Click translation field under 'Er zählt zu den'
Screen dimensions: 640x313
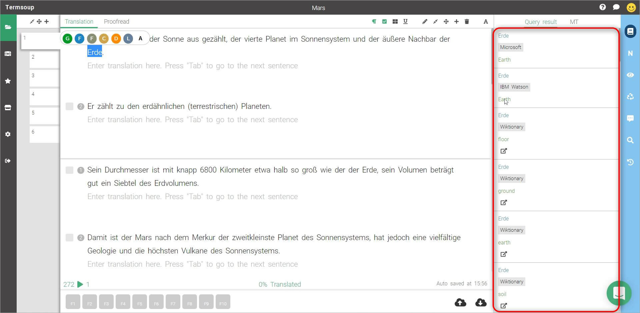pos(193,120)
